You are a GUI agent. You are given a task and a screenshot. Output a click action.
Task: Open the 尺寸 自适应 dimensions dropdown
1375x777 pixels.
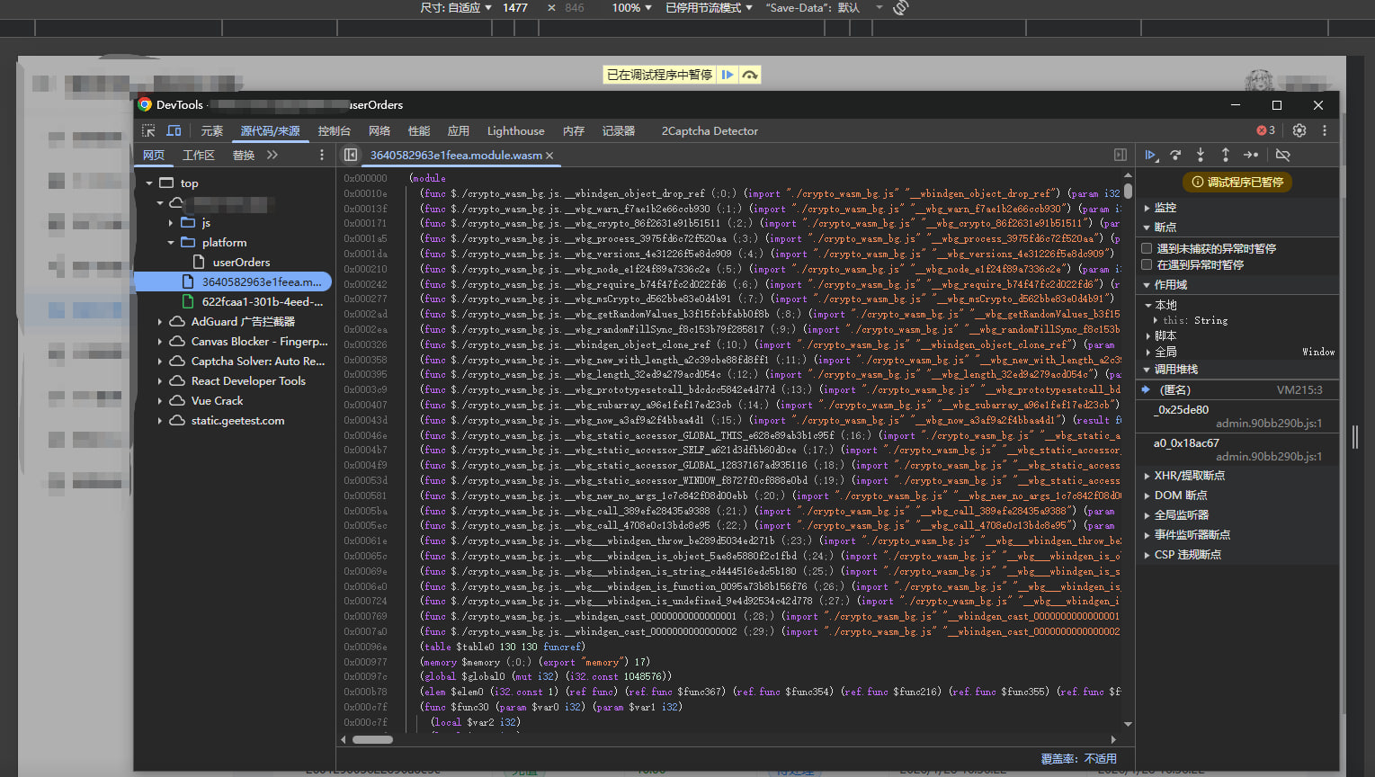pos(456,7)
